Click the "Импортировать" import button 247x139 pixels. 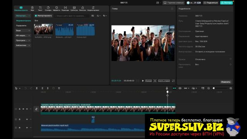pyautogui.click(x=43, y=16)
